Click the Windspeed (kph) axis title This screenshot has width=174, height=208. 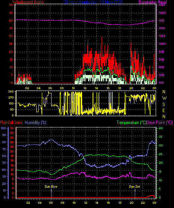coord(28,2)
